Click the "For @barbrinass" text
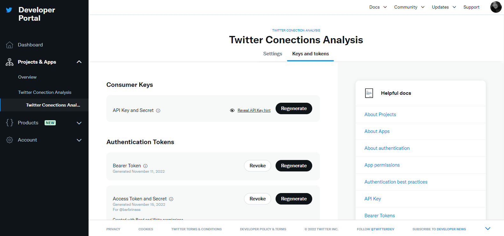Viewport: 504px width, 236px height. point(126,210)
